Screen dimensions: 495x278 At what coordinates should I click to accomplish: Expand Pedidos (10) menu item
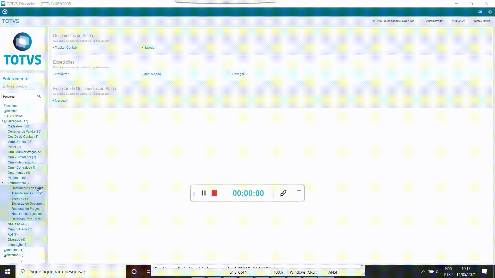pos(17,178)
